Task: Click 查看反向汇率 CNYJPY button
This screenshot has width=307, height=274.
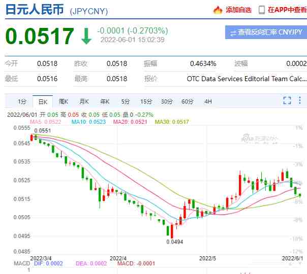Action: click(266, 32)
